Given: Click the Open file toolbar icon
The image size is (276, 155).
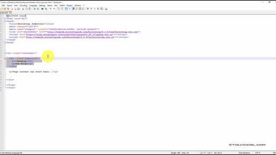Looking at the screenshot, I should 1,9.
